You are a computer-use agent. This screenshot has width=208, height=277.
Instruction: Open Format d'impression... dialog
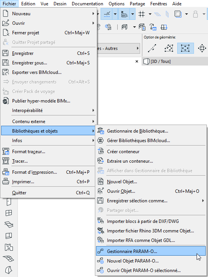(x=49, y=172)
